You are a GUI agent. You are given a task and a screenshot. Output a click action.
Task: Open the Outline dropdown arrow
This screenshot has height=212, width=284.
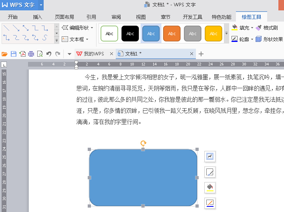pyautogui.click(x=252, y=39)
